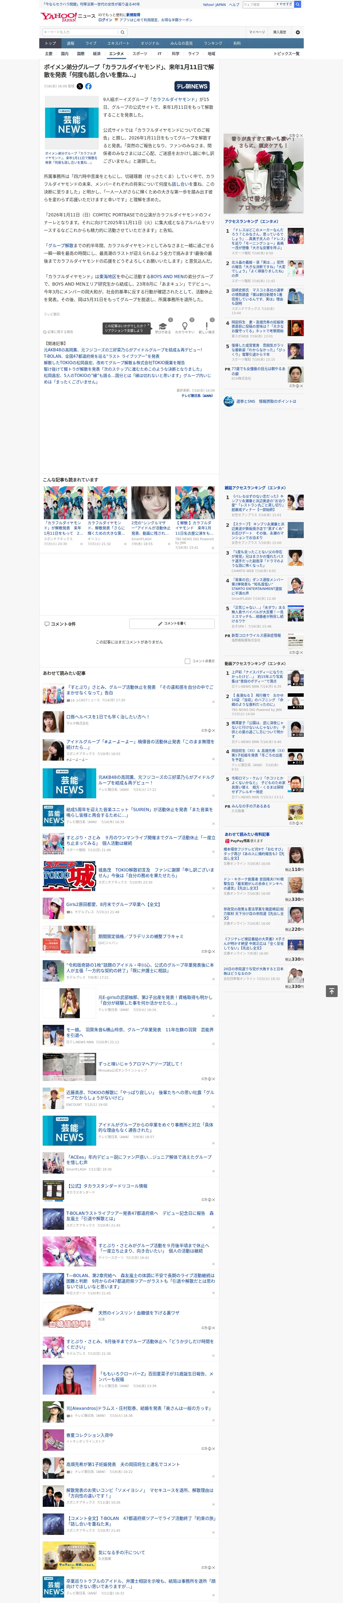Click the Yahoo! JAPAN logo

click(59, 17)
